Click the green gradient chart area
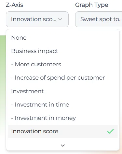Viewport: 122px width, 154px height. [x=3, y=76]
